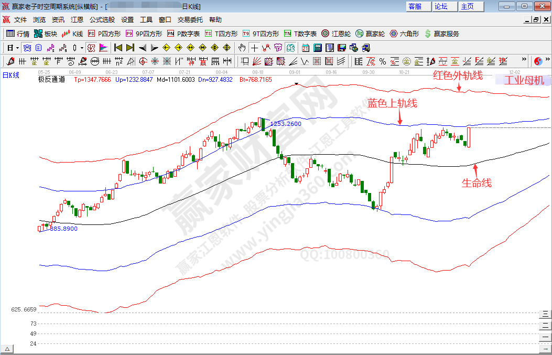Click the 客服 customer service button
The height and width of the screenshot is (355, 552).
(415, 6)
